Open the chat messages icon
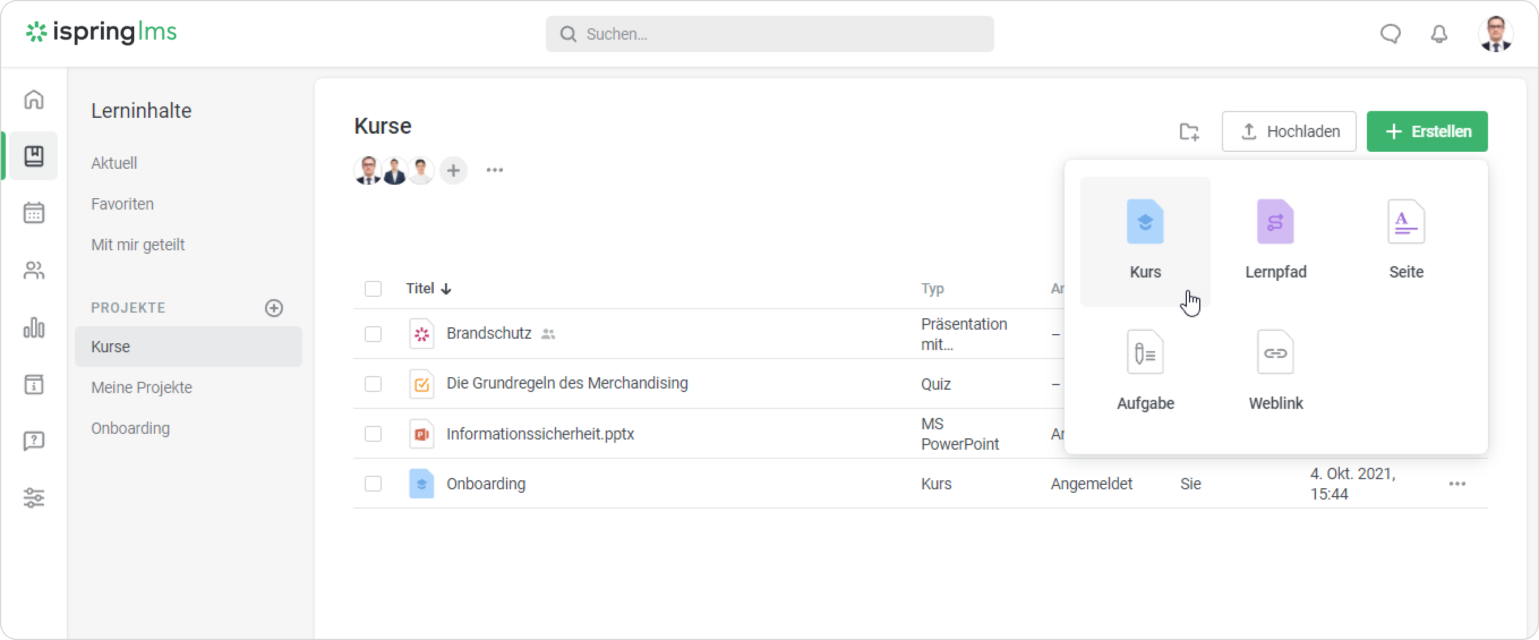Screen dimensions: 1539x640 [1390, 34]
